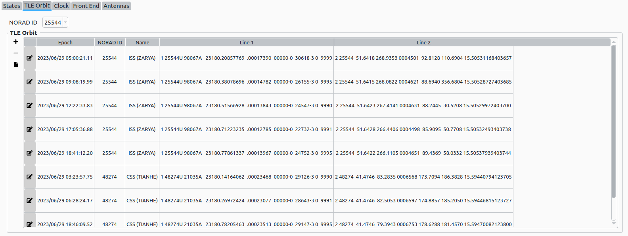
Task: Edit the ISS row with epoch 12:22:33.83
Action: [x=30, y=106]
